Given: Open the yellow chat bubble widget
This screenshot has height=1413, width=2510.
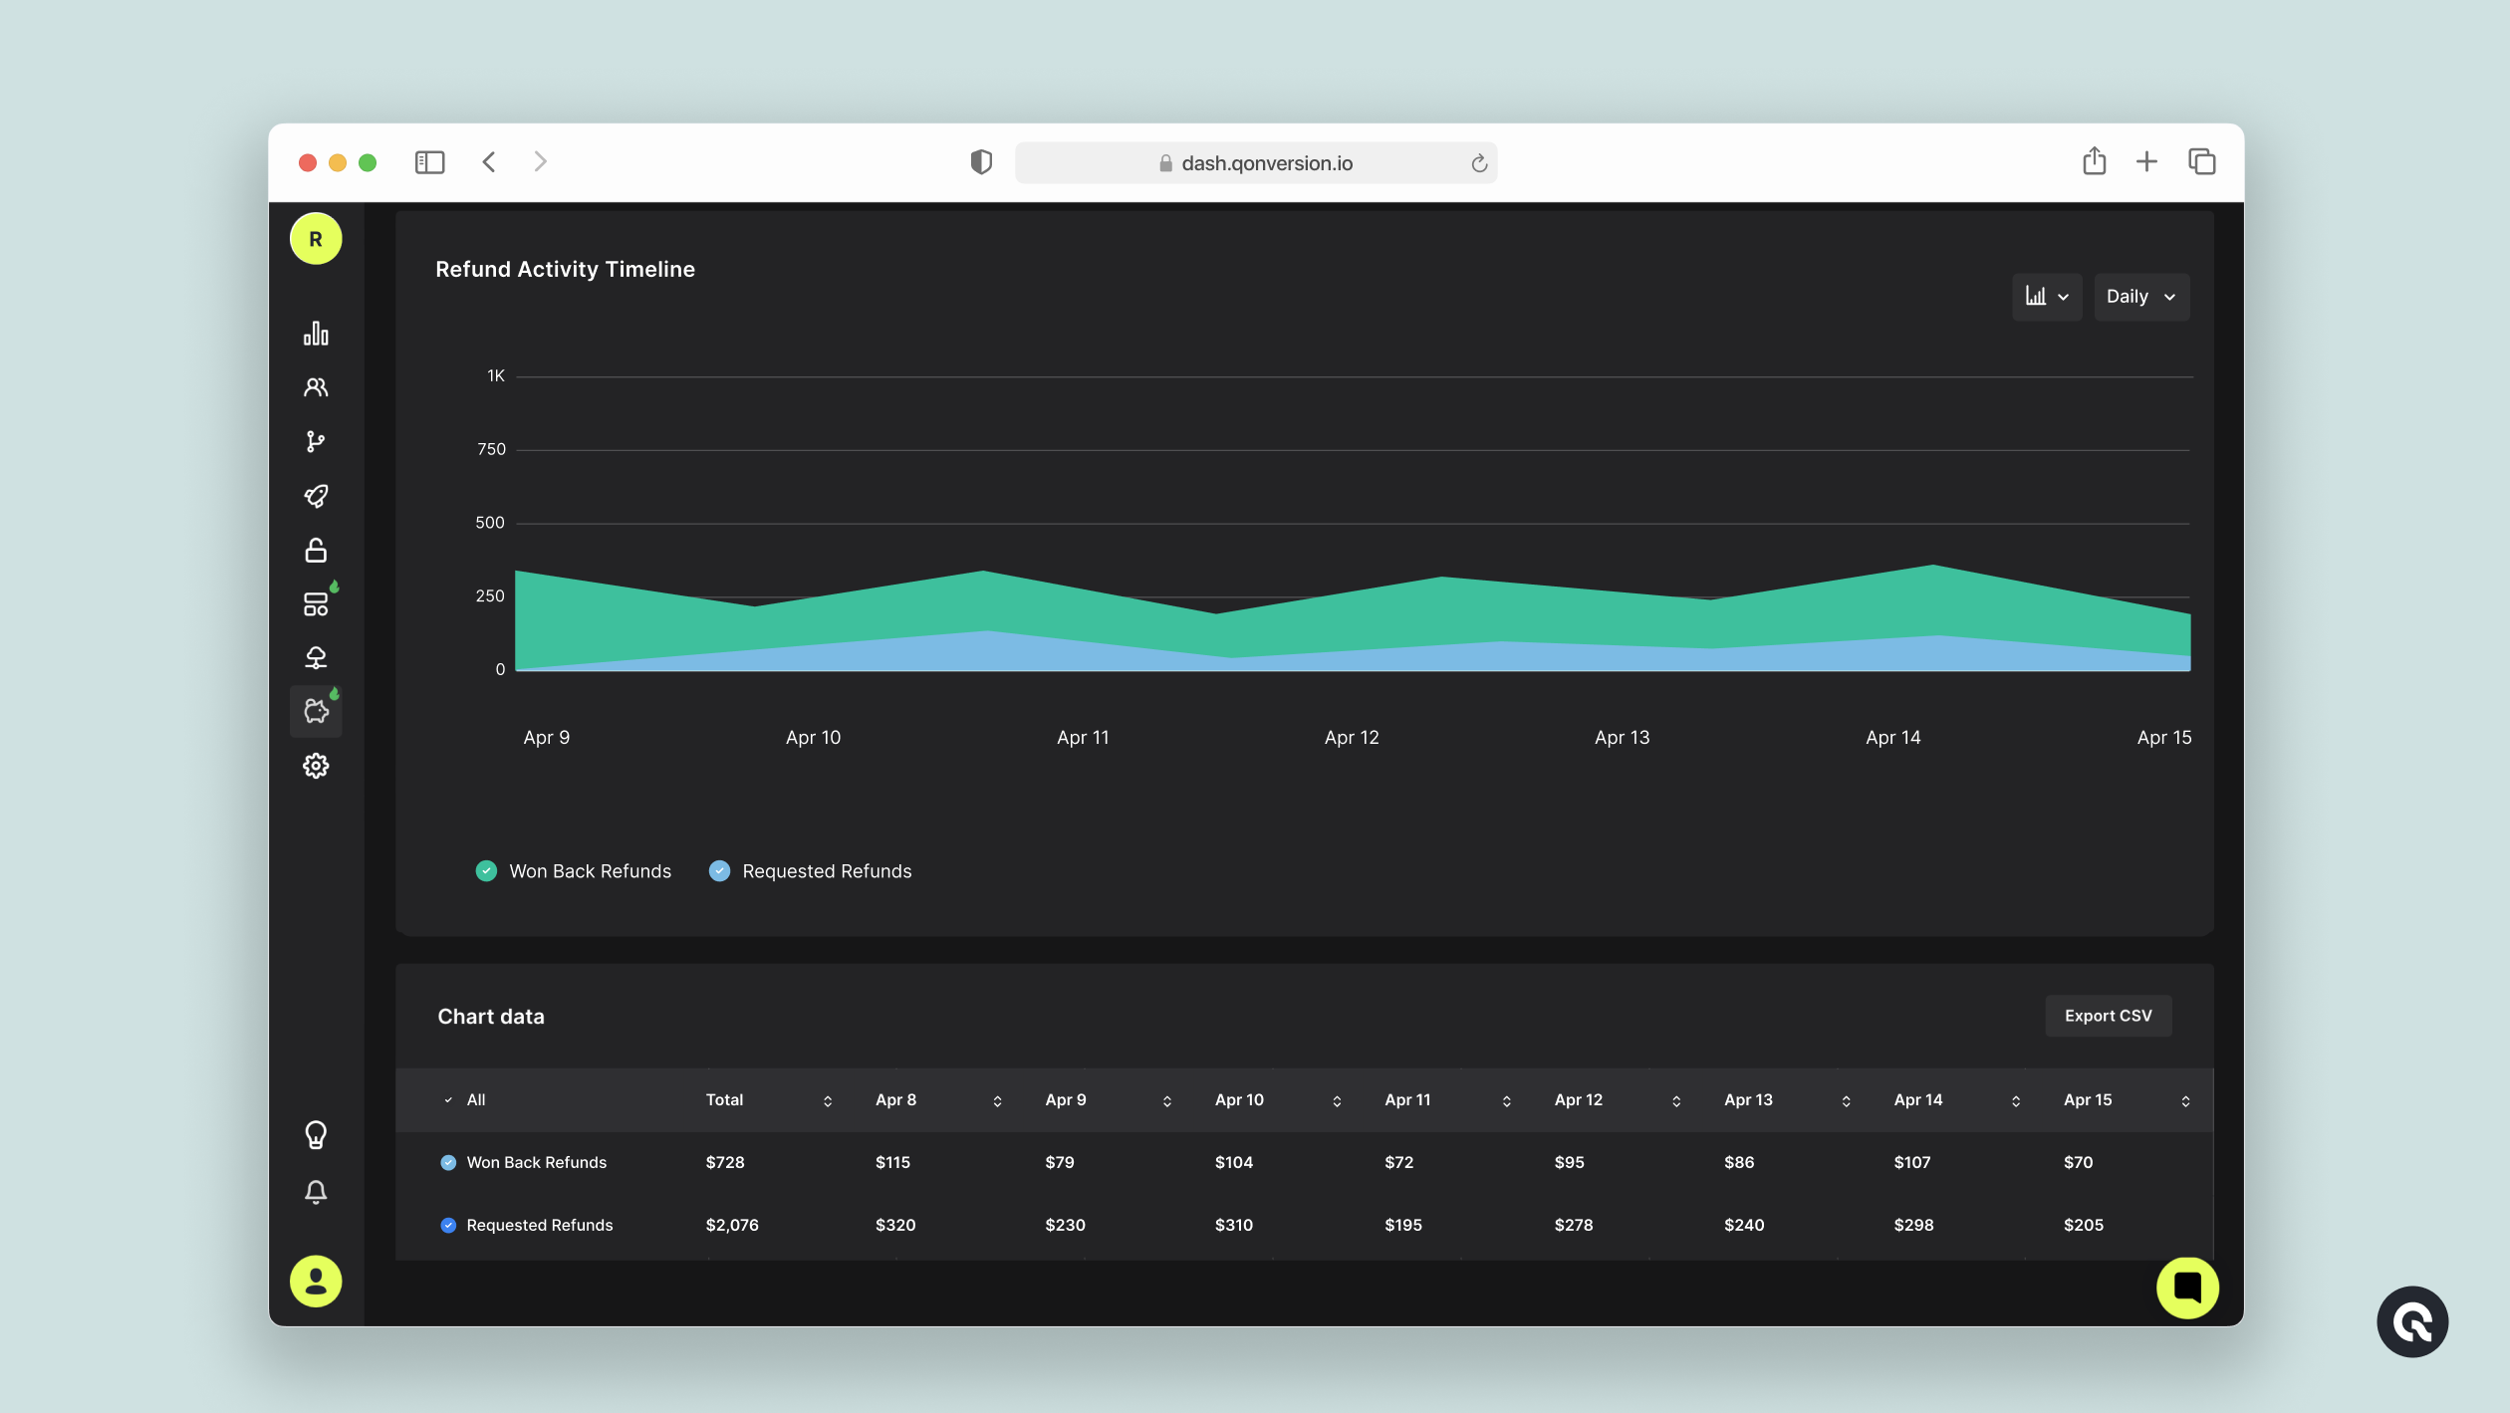Looking at the screenshot, I should (2186, 1288).
